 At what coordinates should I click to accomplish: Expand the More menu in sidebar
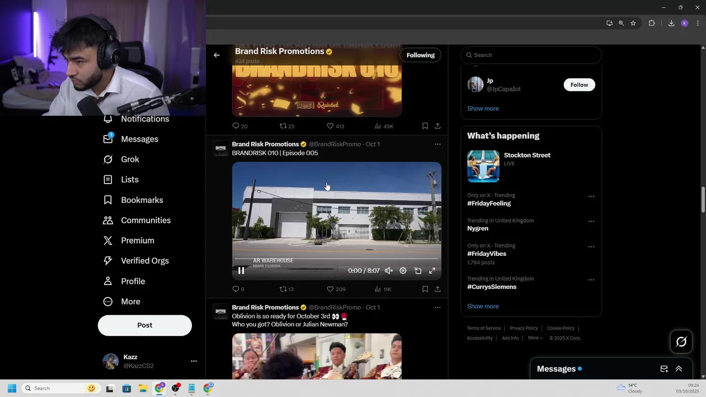[x=122, y=302]
